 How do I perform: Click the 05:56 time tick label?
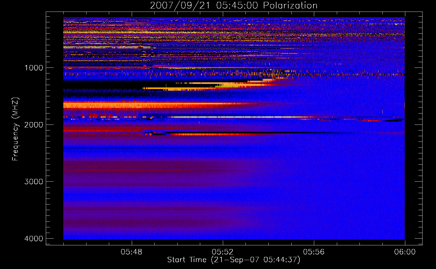tap(314, 252)
